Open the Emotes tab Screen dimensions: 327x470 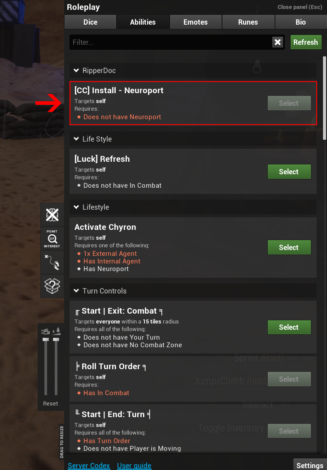point(196,22)
